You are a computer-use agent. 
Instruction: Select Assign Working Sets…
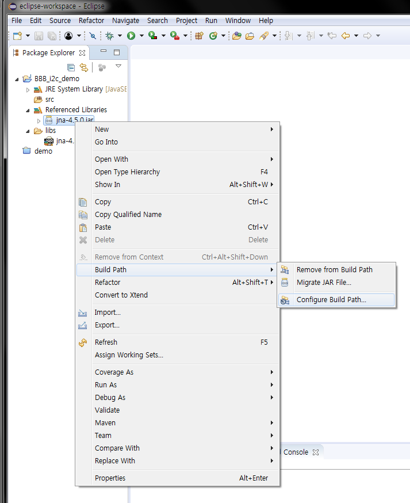[178, 355]
